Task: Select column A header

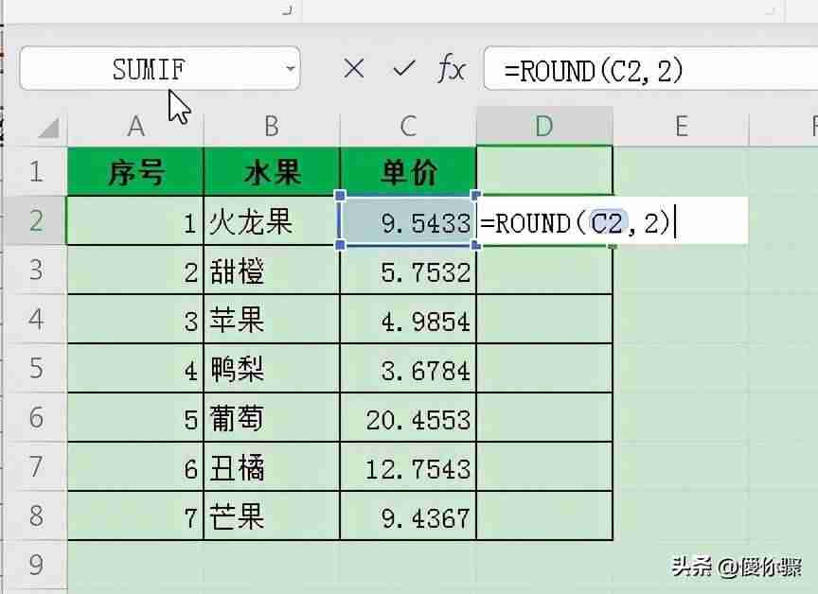Action: (135, 126)
